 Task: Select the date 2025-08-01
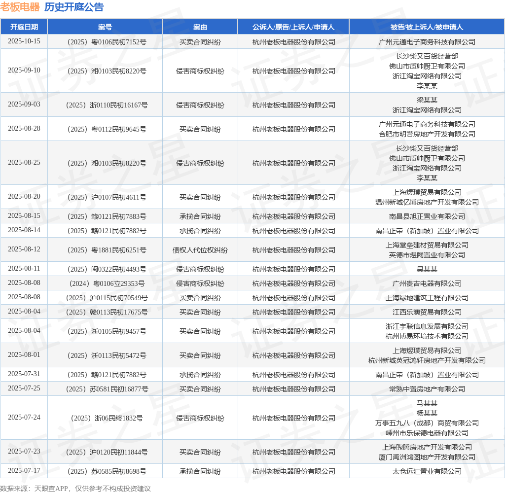[x=24, y=355]
